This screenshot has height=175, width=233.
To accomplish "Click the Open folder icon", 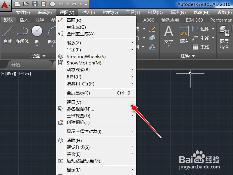I will tap(26, 4).
